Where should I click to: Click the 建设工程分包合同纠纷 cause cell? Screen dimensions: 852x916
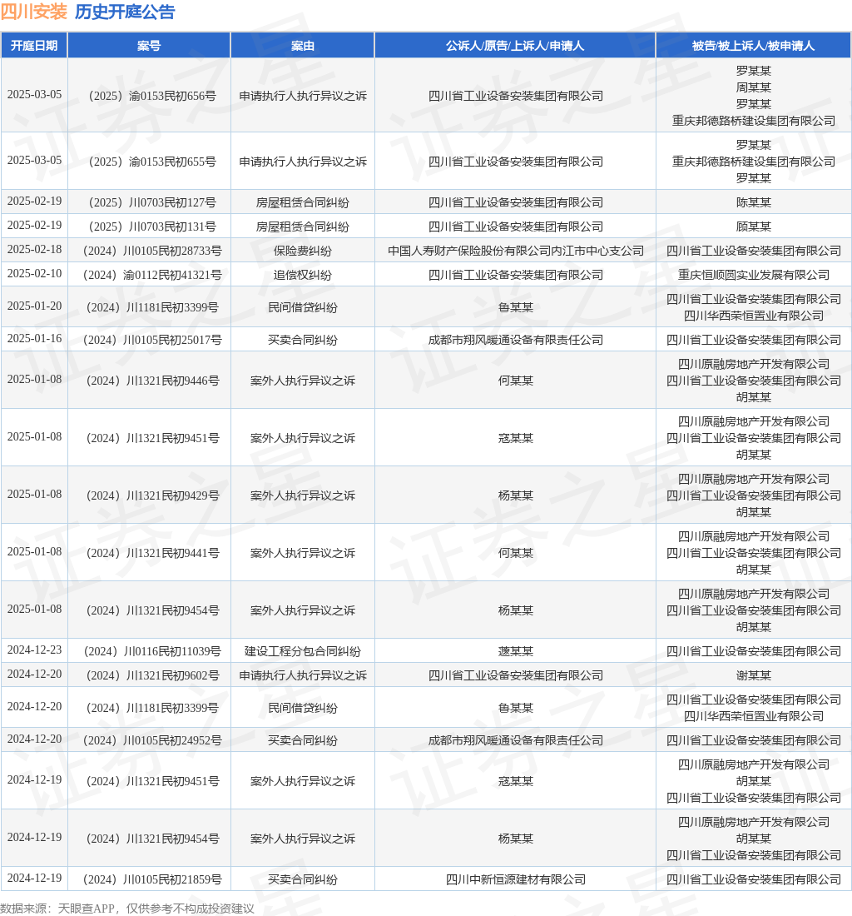302,651
